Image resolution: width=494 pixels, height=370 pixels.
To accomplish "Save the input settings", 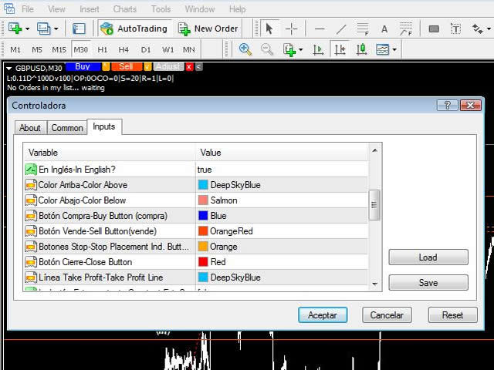I will (428, 283).
